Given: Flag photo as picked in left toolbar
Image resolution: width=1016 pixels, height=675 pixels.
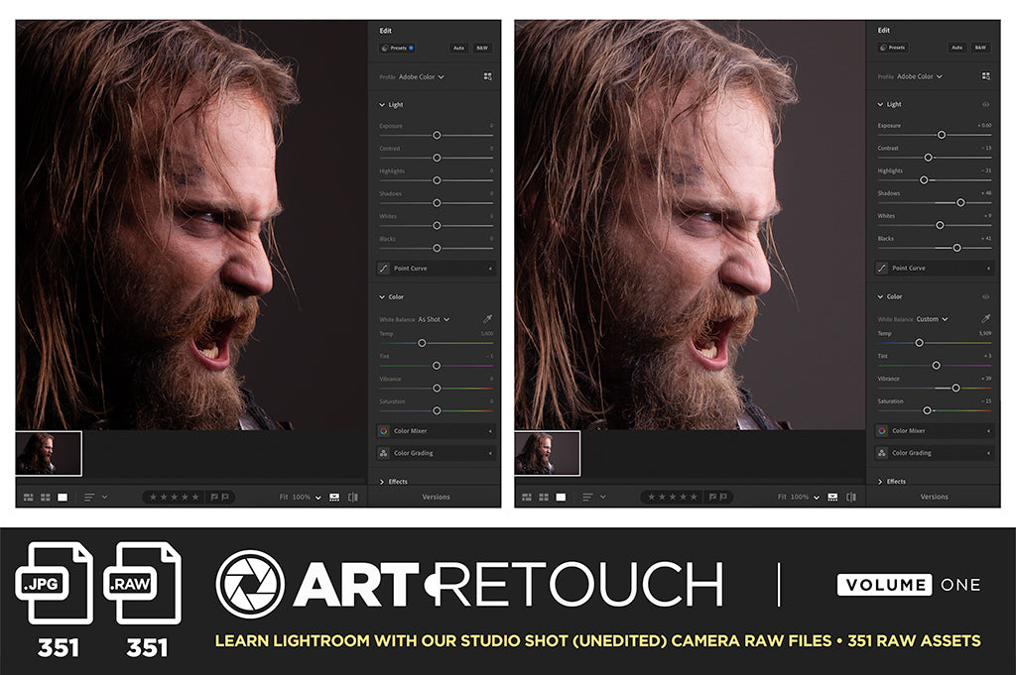Looking at the screenshot, I should pyautogui.click(x=213, y=497).
